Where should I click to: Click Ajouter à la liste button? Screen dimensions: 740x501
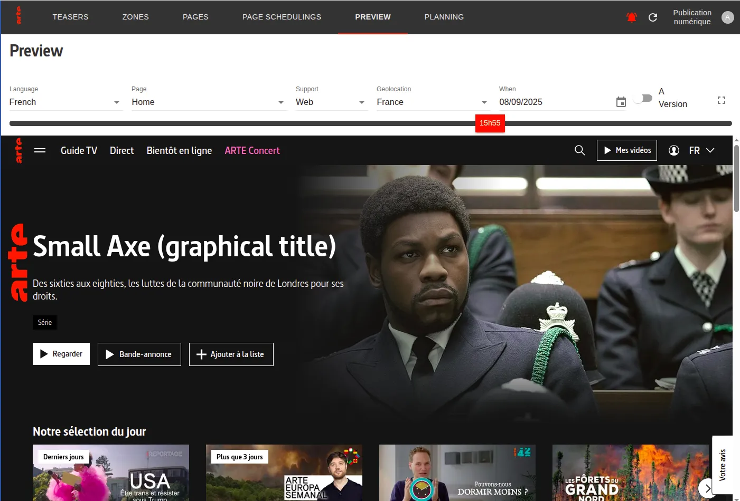pyautogui.click(x=231, y=354)
